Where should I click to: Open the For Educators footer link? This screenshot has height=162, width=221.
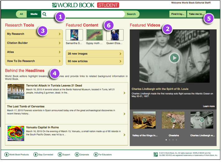105,155
